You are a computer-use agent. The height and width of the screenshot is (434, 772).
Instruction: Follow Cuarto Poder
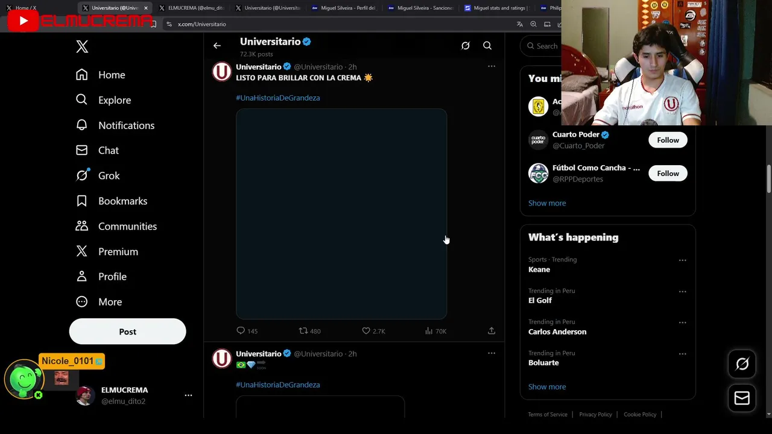click(668, 140)
